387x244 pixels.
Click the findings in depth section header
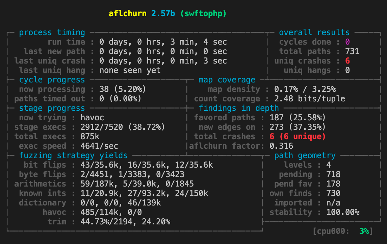(x=239, y=108)
